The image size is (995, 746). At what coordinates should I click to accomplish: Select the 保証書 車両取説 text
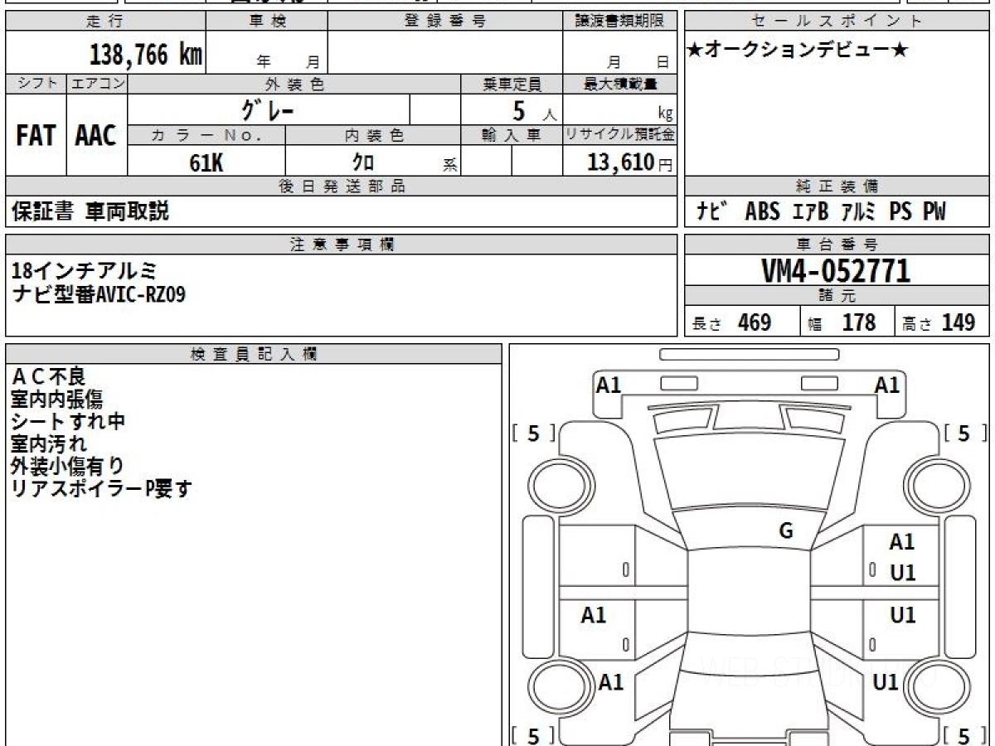click(90, 212)
